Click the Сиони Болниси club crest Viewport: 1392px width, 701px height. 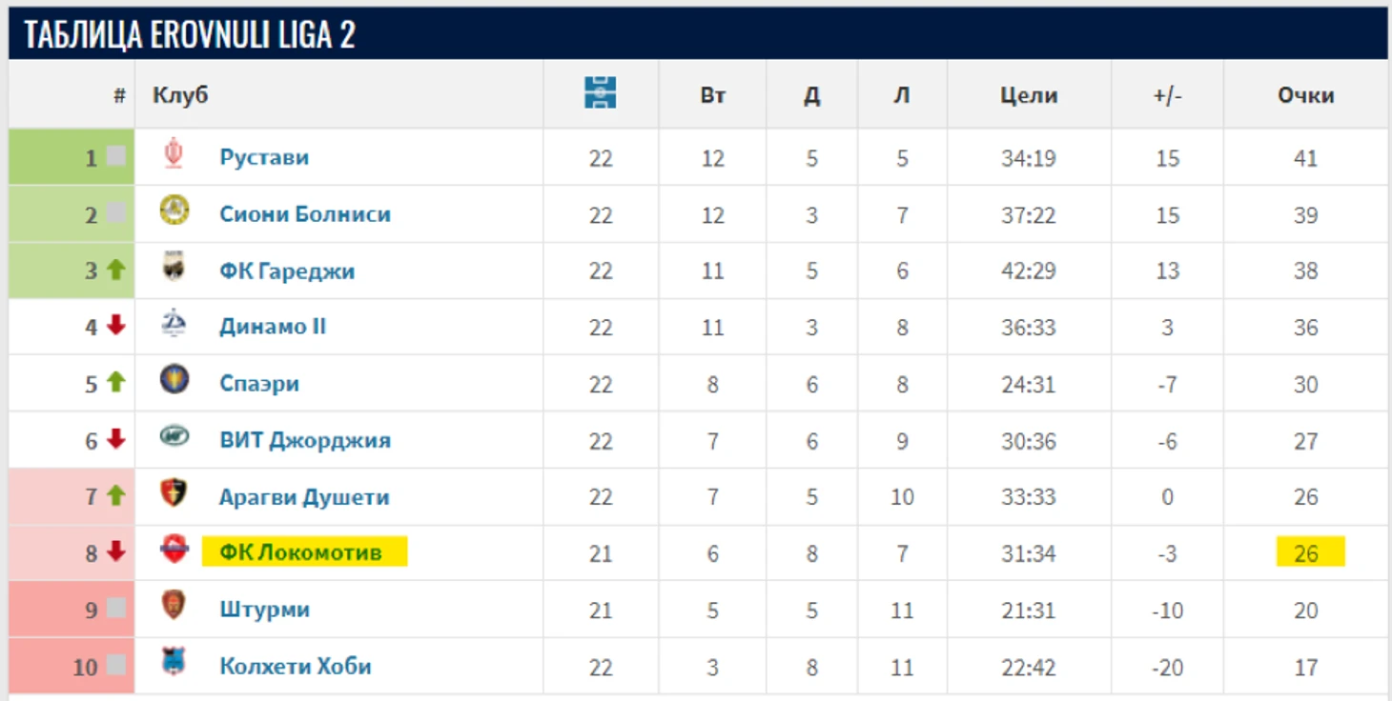[x=174, y=210]
